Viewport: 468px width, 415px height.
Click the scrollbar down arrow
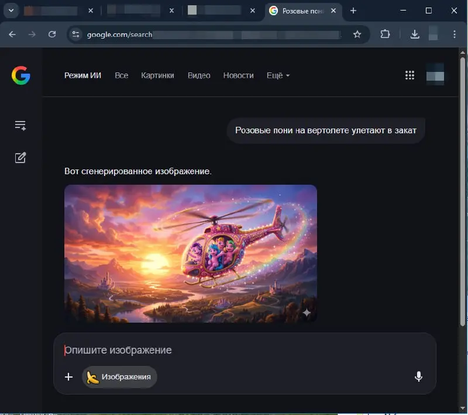pyautogui.click(x=463, y=408)
